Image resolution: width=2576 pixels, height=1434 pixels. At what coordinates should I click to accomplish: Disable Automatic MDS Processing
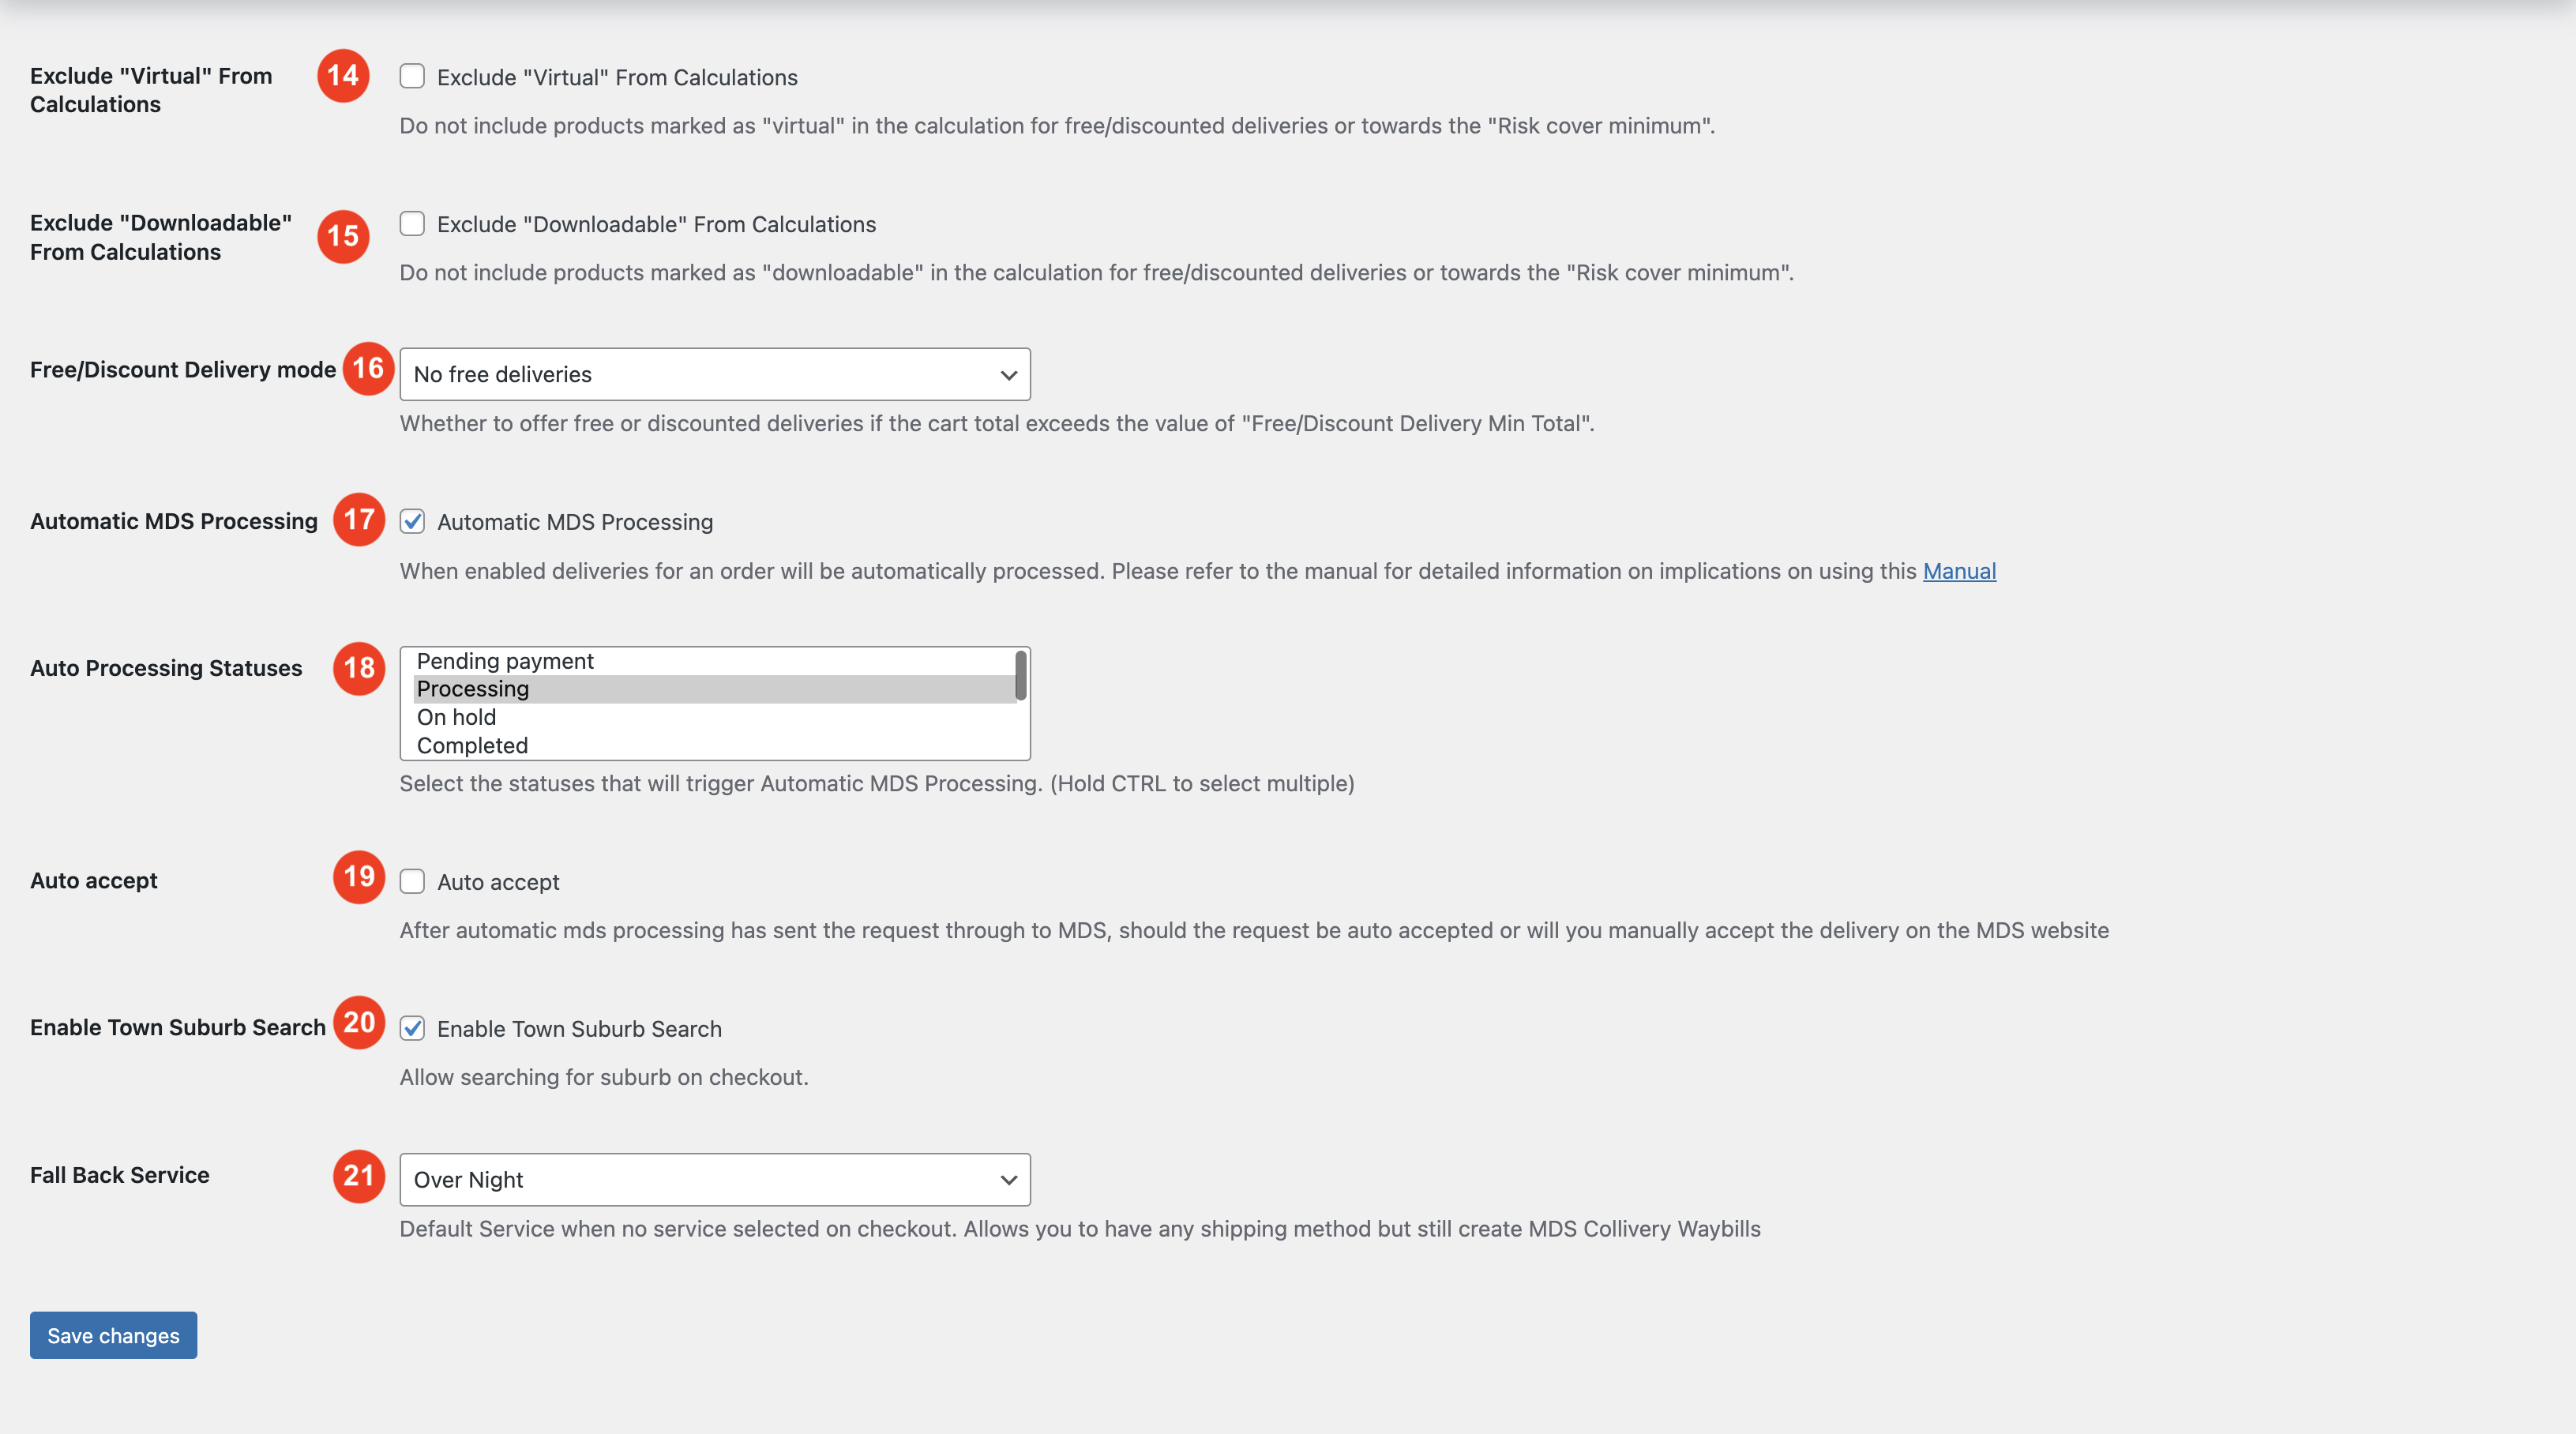click(x=412, y=520)
